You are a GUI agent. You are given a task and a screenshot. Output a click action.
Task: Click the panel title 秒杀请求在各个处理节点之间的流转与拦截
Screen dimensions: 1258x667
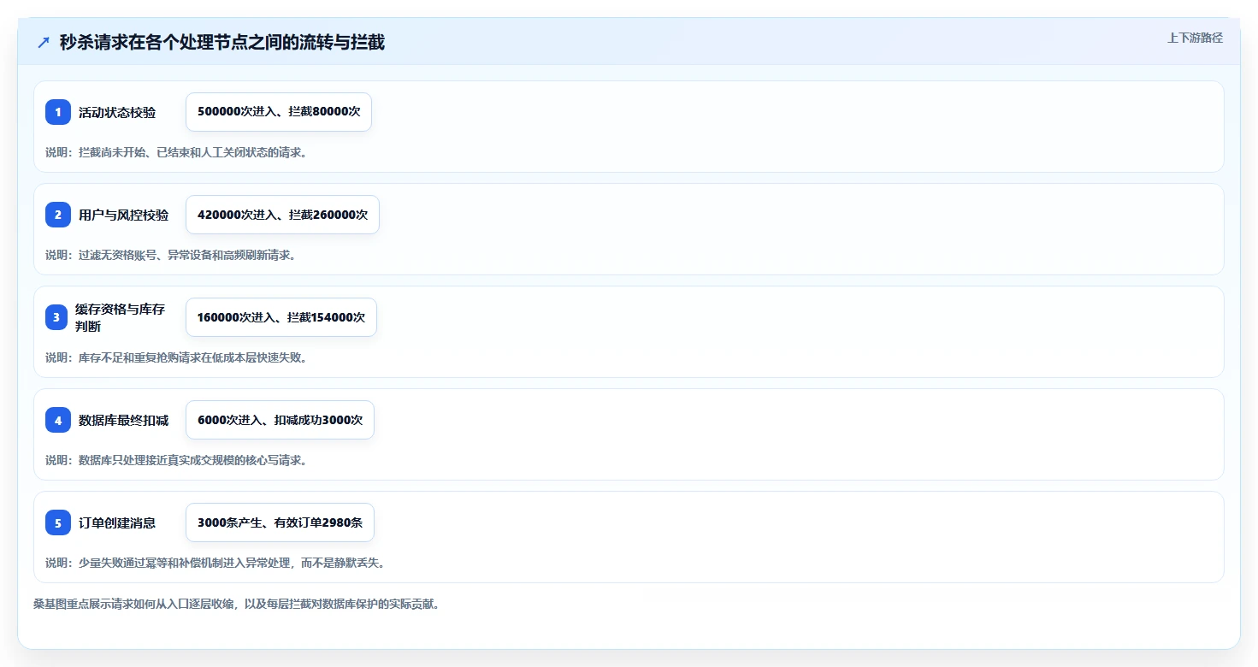point(222,42)
